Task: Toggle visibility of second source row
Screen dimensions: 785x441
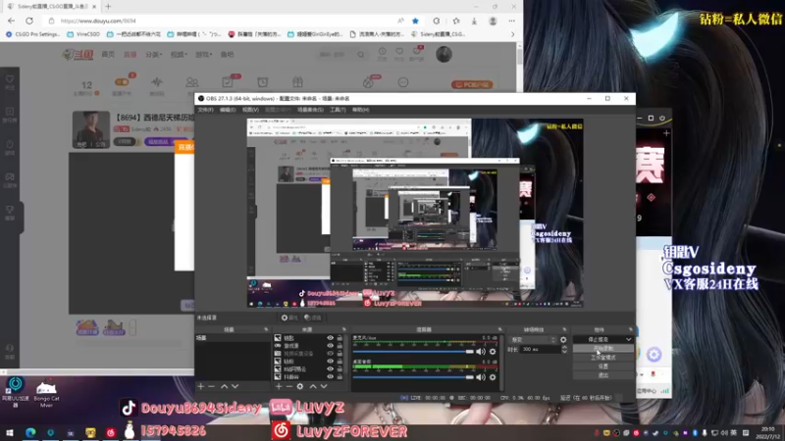Action: [330, 346]
